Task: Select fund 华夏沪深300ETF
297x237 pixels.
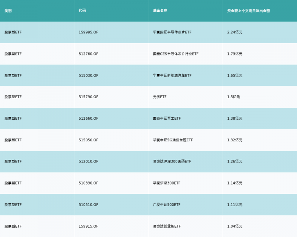Action: 167,183
